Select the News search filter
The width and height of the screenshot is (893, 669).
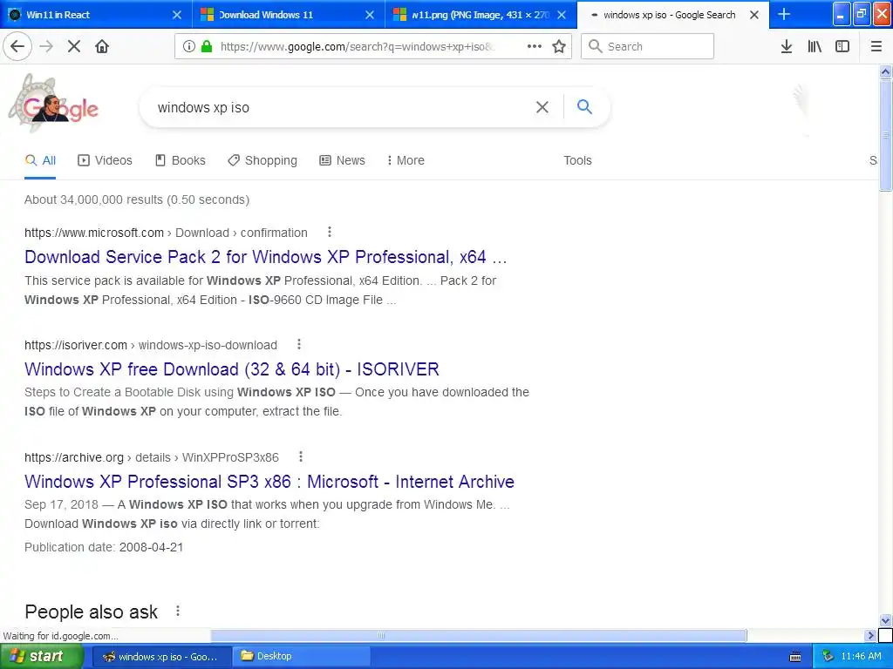342,160
